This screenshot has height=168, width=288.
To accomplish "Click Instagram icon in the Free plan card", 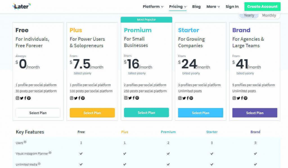I will click(x=17, y=98).
